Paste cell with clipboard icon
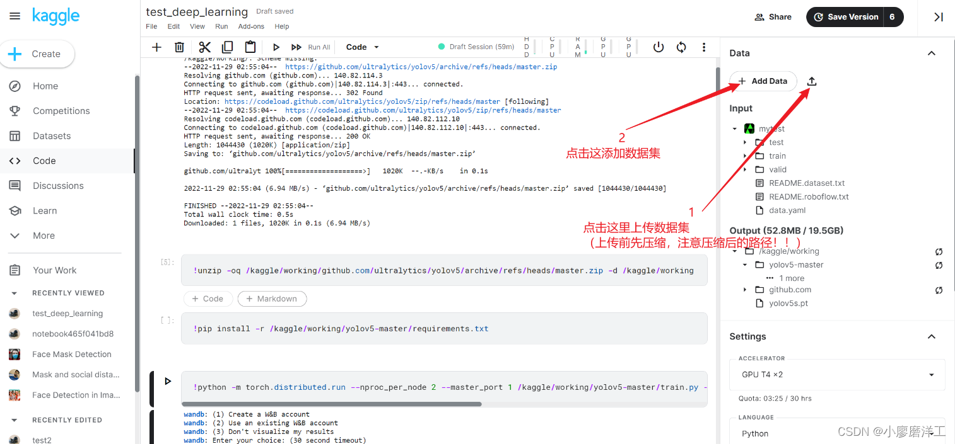The image size is (955, 444). (x=250, y=47)
